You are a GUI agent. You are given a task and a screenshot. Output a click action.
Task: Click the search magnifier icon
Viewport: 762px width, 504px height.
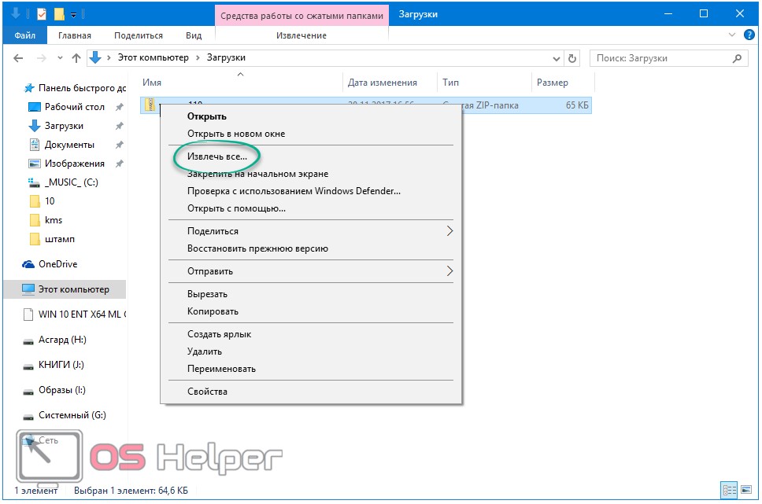click(x=737, y=58)
